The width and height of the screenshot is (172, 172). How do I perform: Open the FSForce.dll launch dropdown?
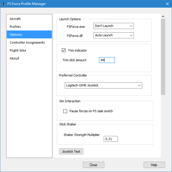coord(113,35)
